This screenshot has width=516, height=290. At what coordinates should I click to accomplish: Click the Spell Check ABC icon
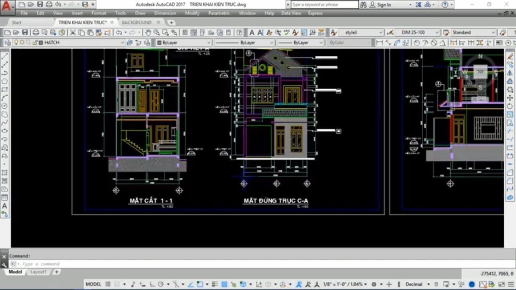coord(287,33)
